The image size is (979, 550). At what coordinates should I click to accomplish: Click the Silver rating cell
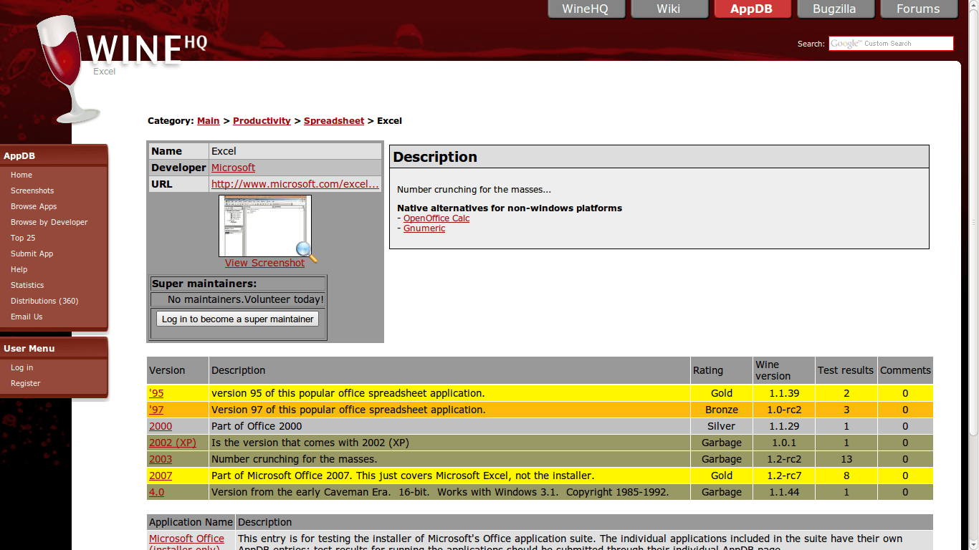pos(722,426)
